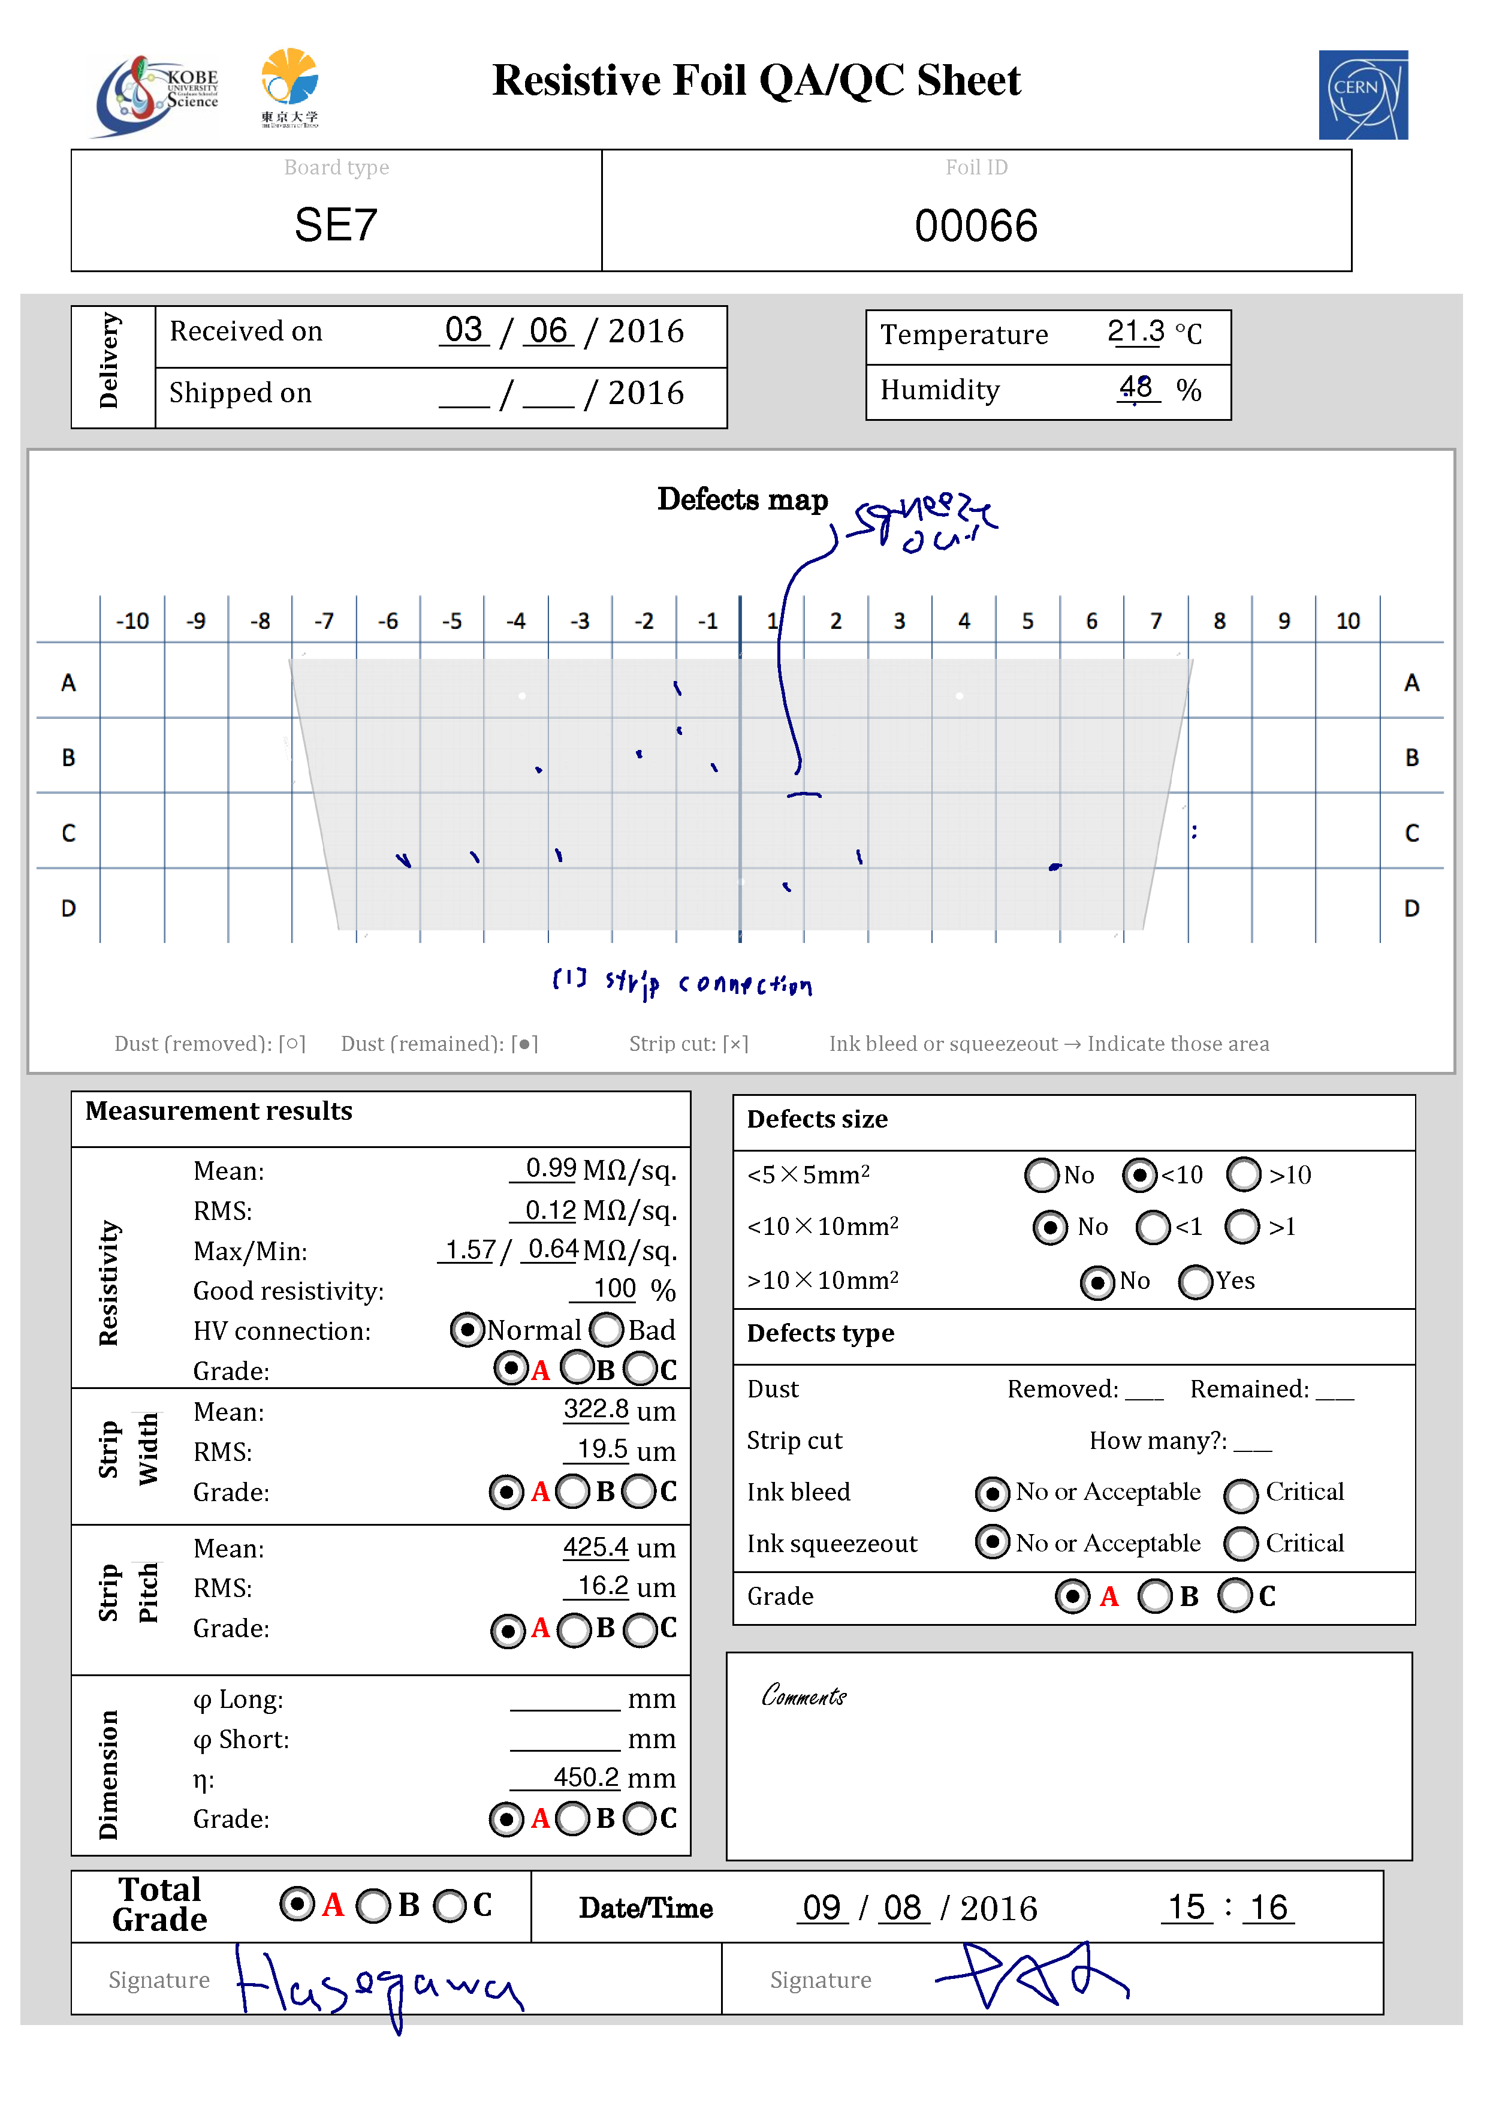
Task: Click the Strip Width Mean value 322.8
Action: tap(596, 1409)
